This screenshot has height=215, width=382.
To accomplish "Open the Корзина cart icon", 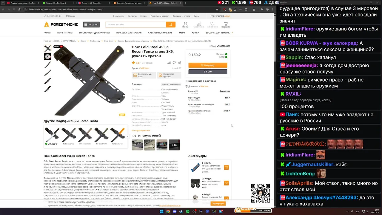I will coord(226,25).
